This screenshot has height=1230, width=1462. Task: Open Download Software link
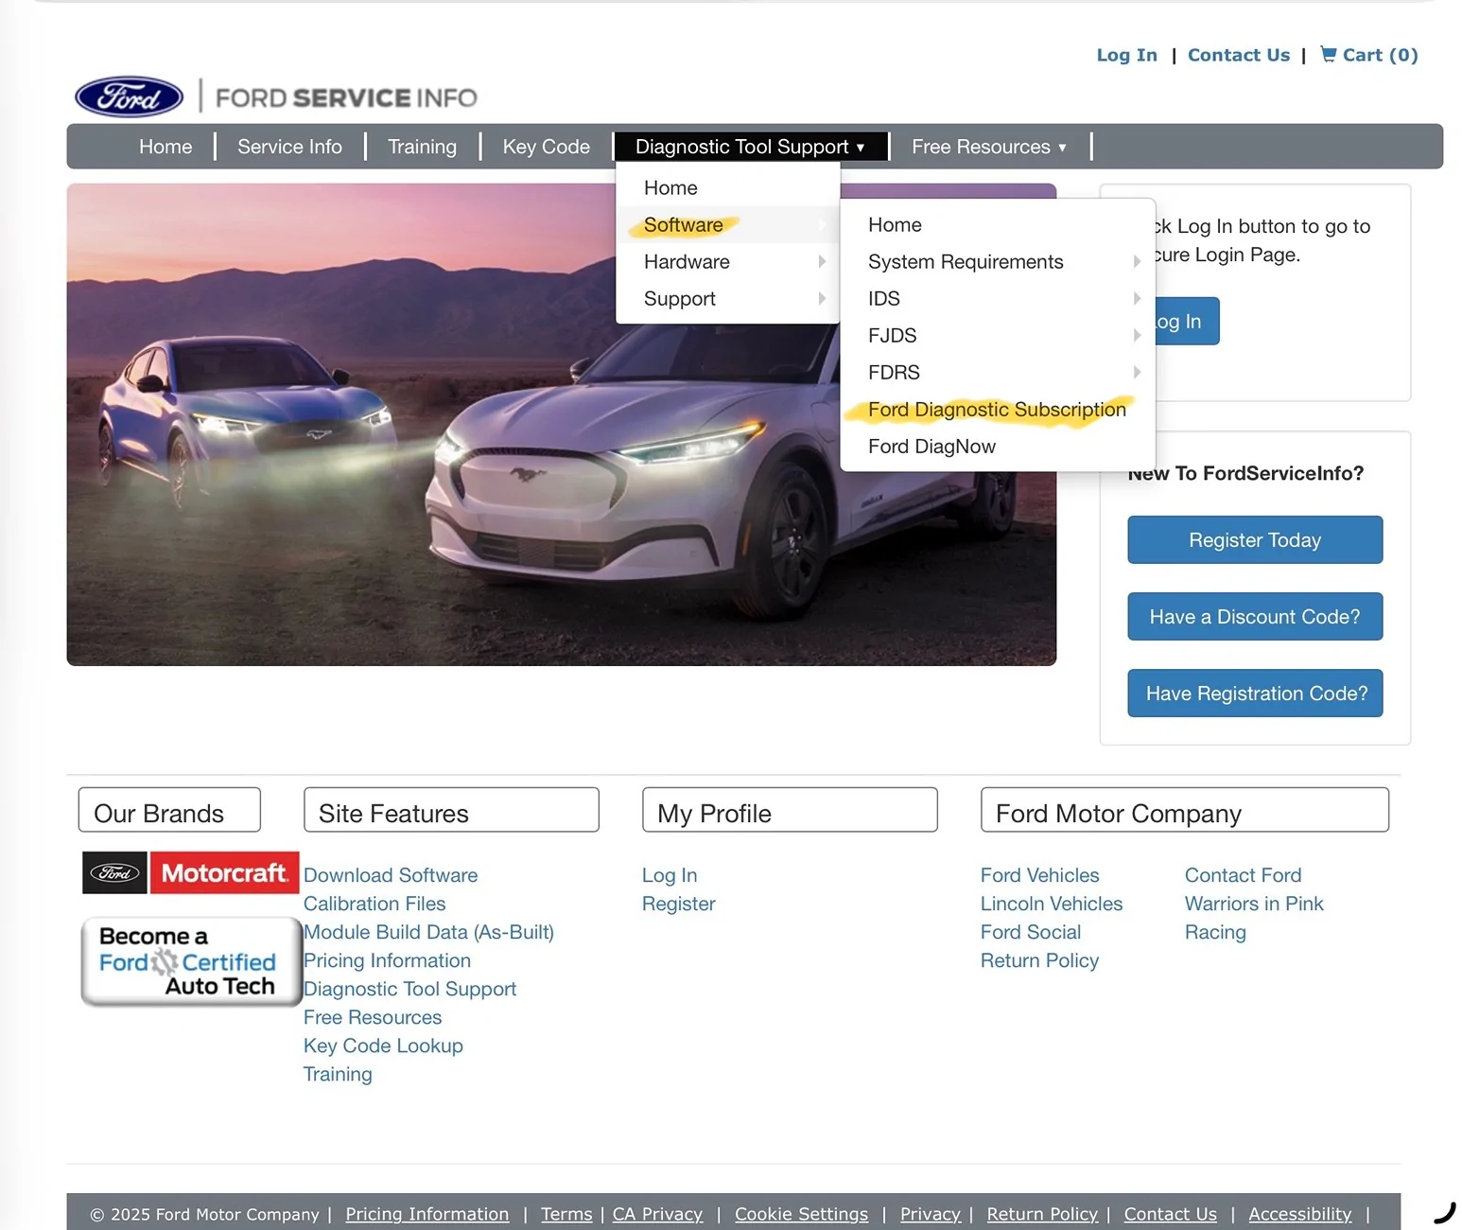pos(391,875)
